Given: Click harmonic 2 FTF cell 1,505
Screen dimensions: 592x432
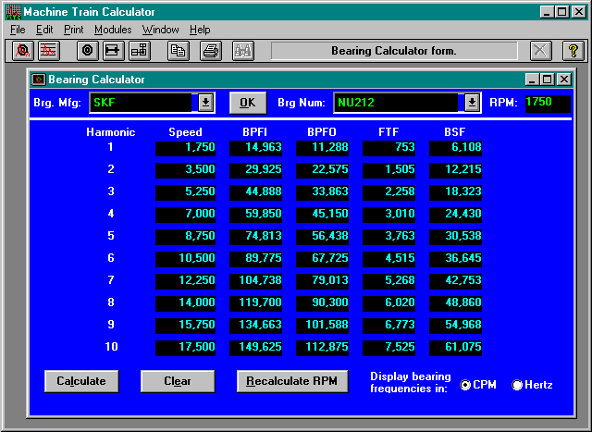Looking at the screenshot, I should 388,170.
